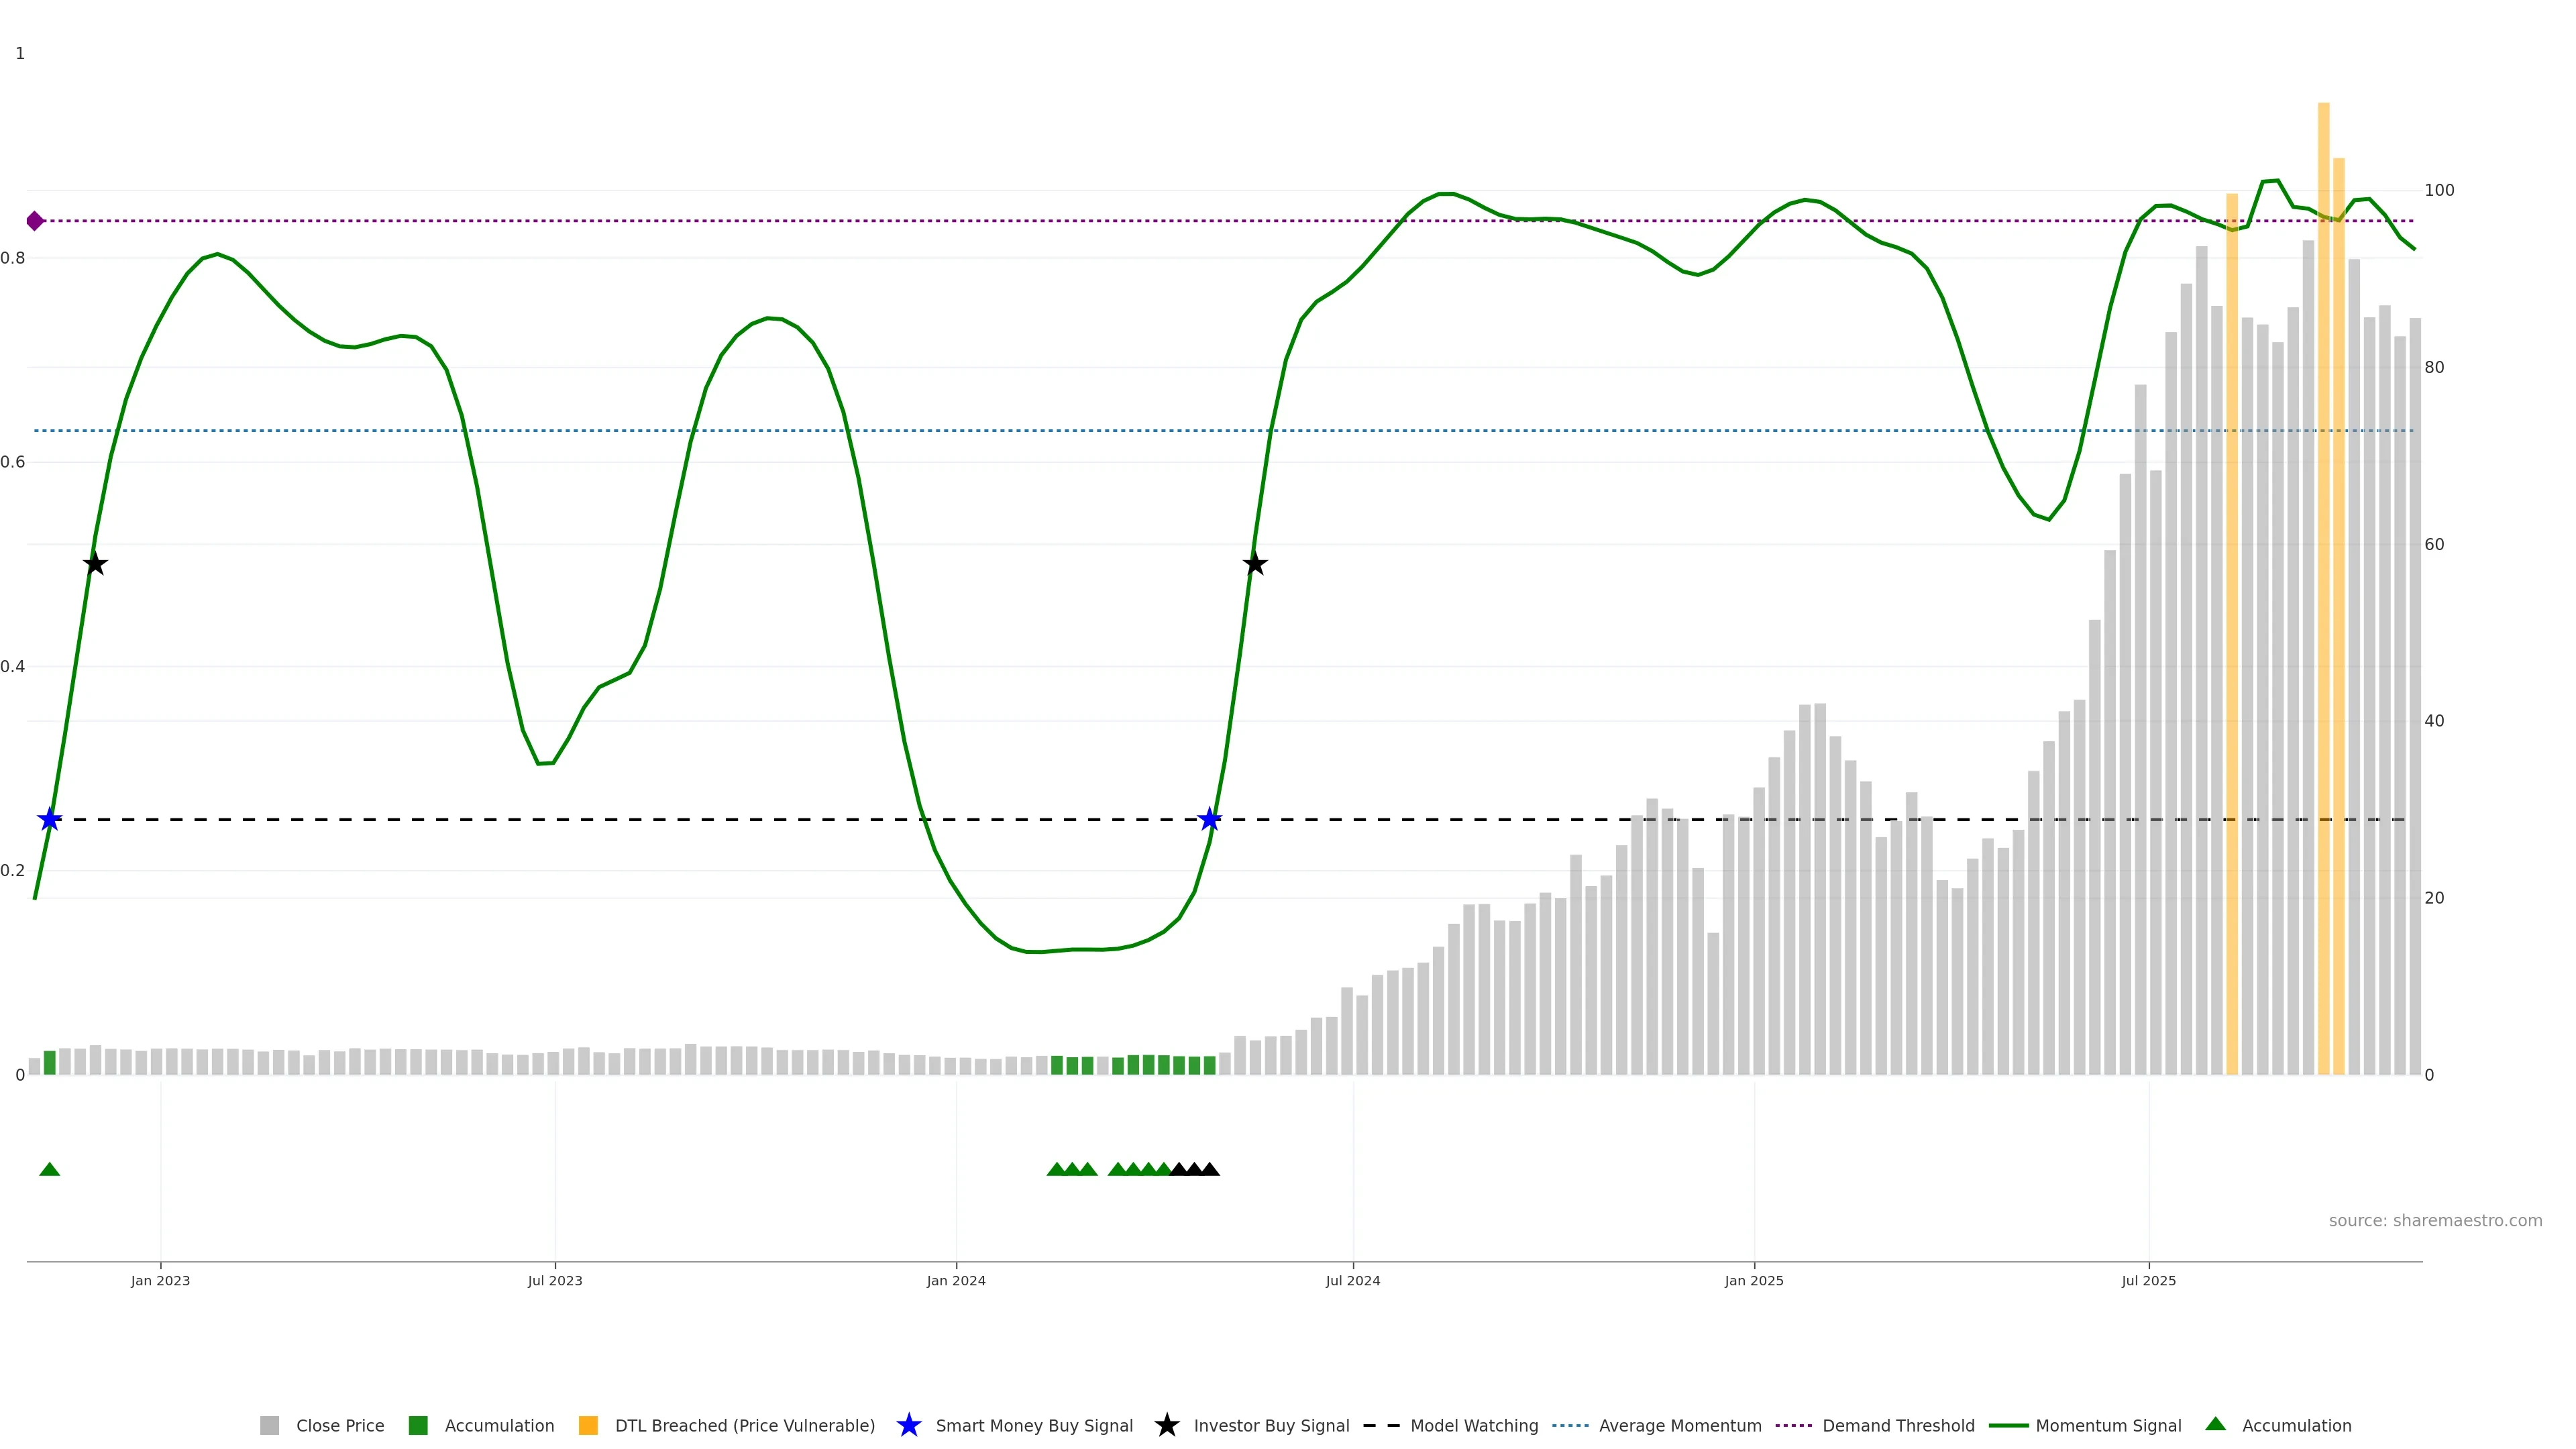This screenshot has width=2576, height=1449.
Task: Click the green Accumulation square swatch
Action: (418, 1426)
